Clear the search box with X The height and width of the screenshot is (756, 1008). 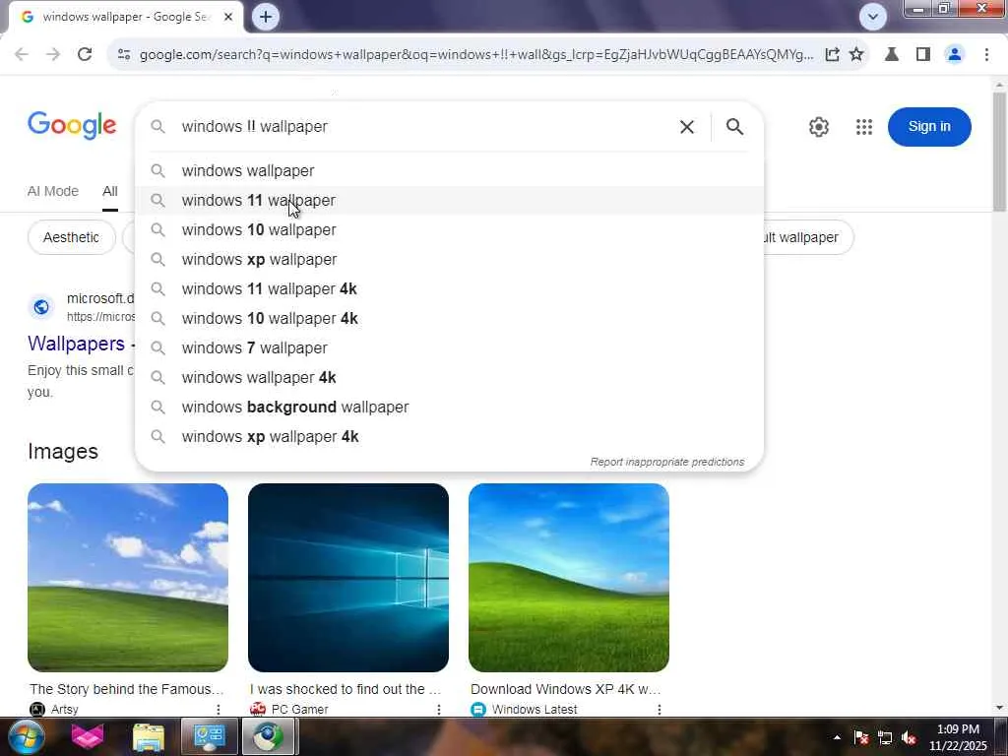(686, 127)
